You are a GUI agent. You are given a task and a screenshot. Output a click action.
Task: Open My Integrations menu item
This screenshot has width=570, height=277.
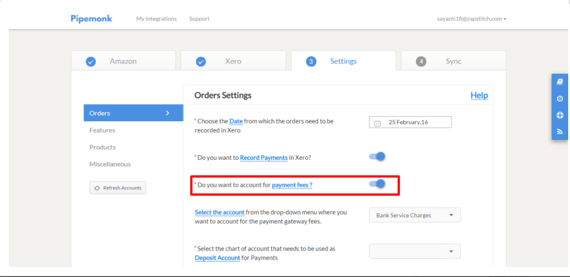point(157,19)
